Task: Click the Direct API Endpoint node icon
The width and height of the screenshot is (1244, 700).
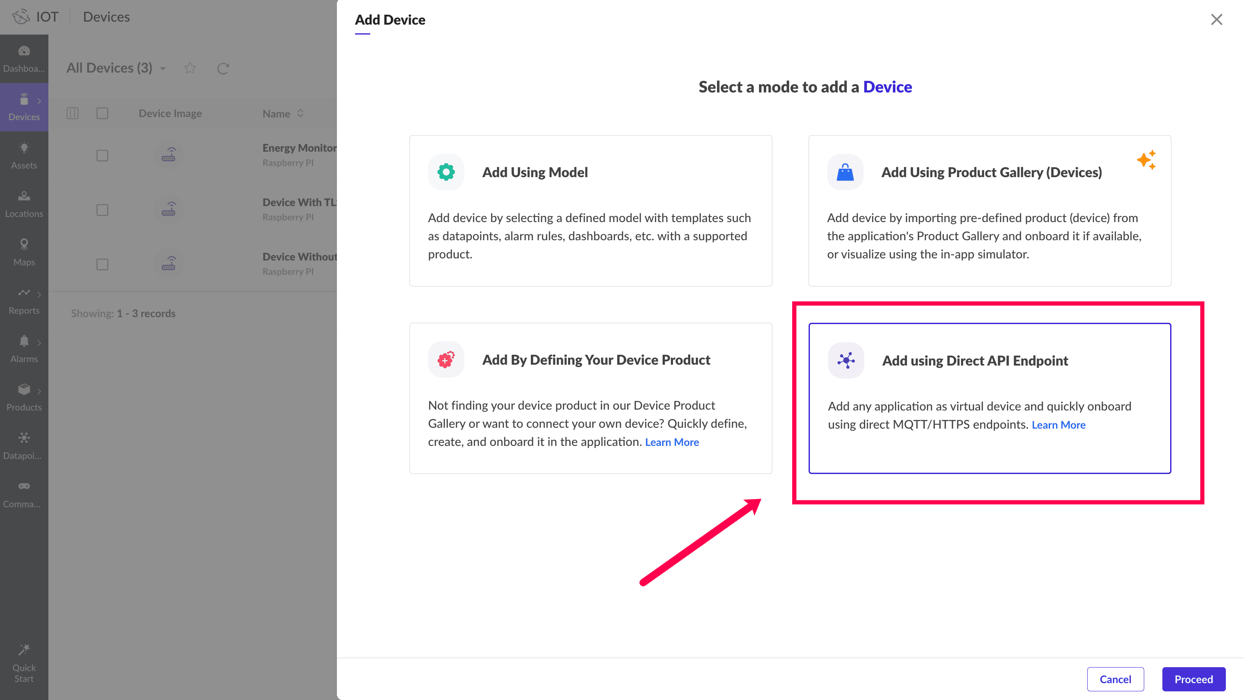Action: click(846, 360)
